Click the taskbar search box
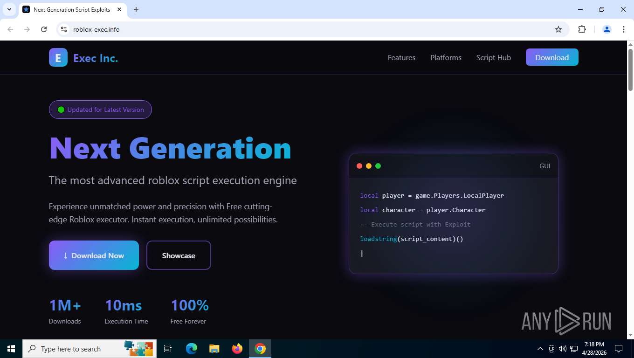The height and width of the screenshot is (358, 634). click(x=90, y=349)
